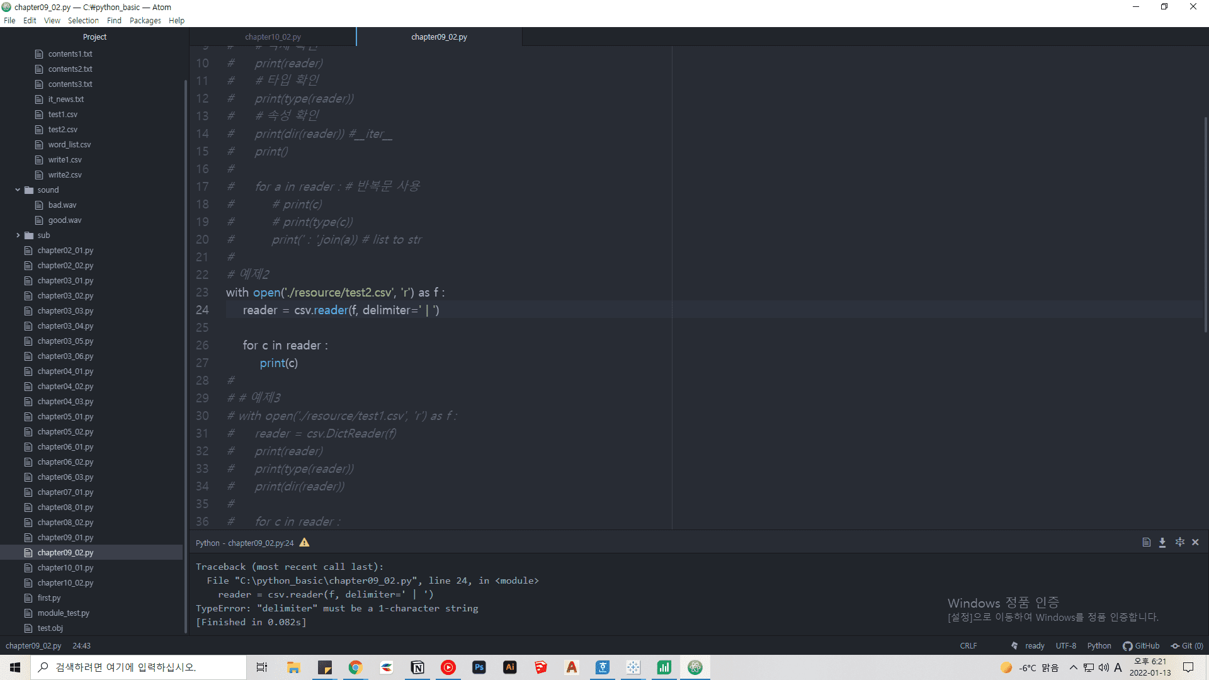Open the Selection menu
The image size is (1209, 680).
pyautogui.click(x=83, y=20)
